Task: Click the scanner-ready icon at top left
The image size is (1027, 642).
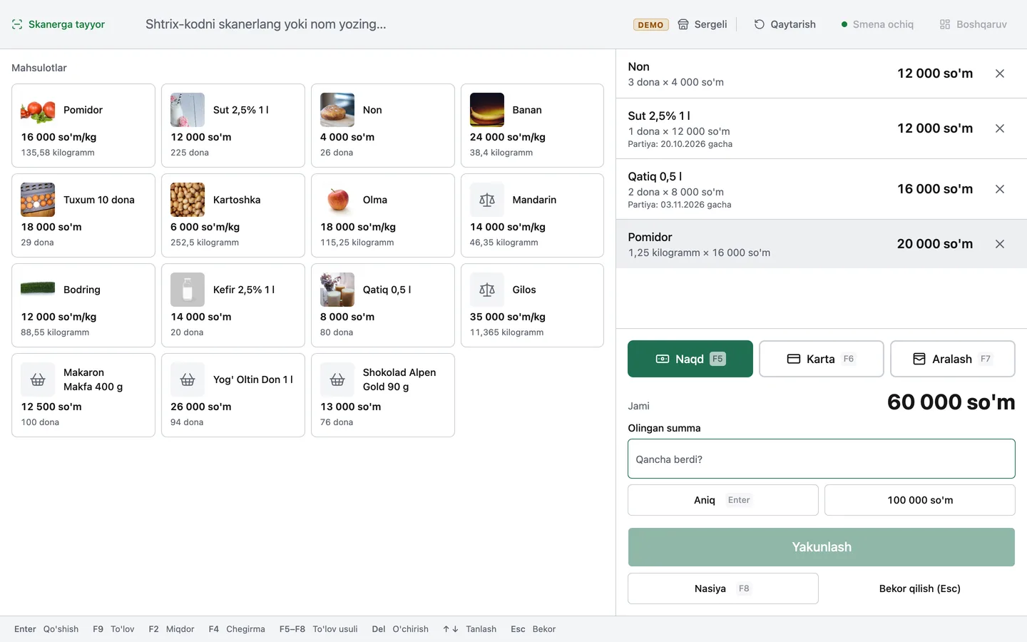Action: click(17, 24)
